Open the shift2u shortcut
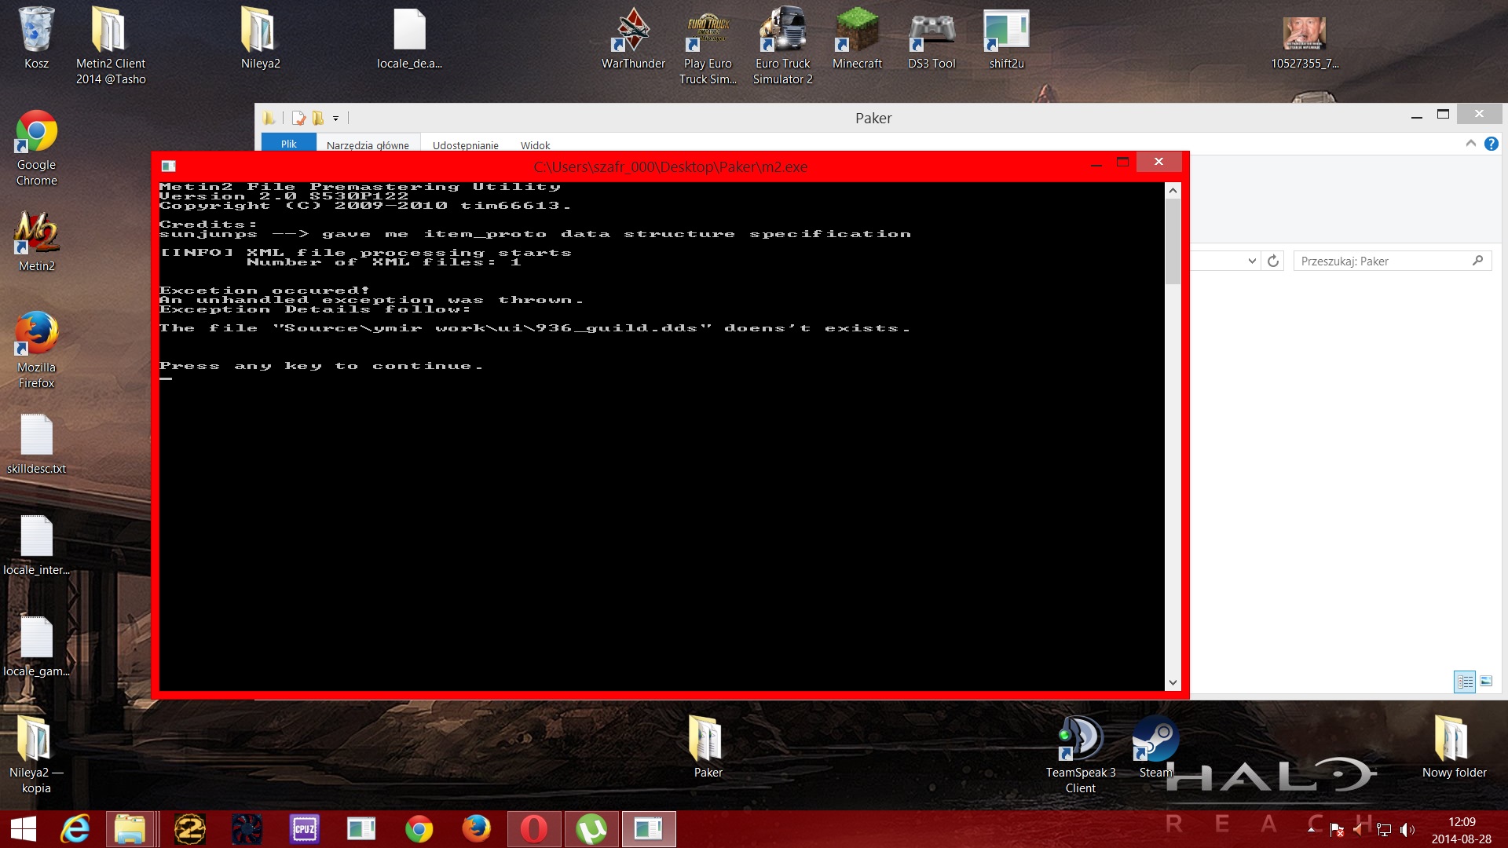This screenshot has width=1508, height=848. click(x=1006, y=38)
